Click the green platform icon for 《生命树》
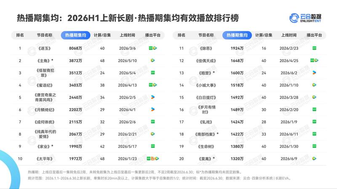 pos(314,146)
